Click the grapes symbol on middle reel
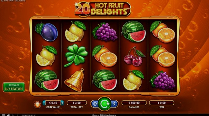 pos(104,32)
